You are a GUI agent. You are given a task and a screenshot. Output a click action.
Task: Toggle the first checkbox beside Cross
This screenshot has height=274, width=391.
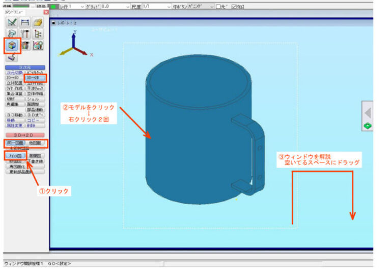(218, 7)
